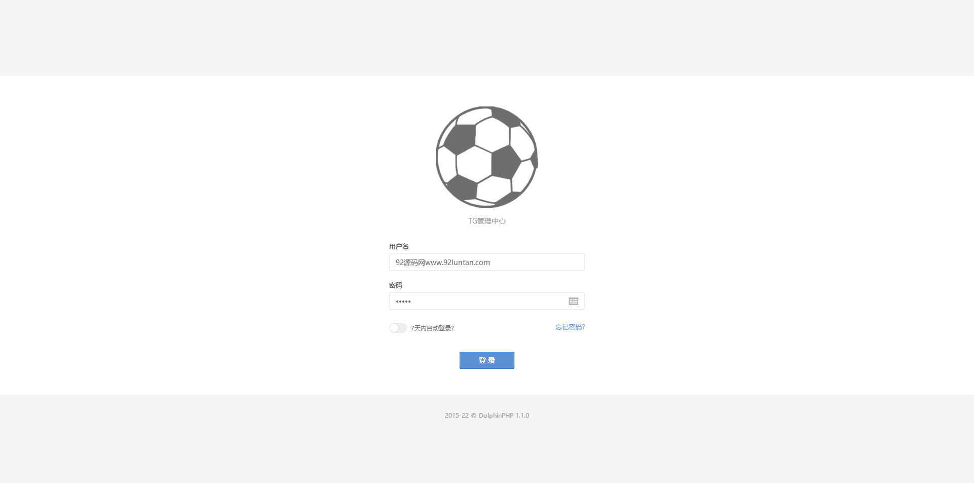Focus the 密码 input field

[x=487, y=301]
